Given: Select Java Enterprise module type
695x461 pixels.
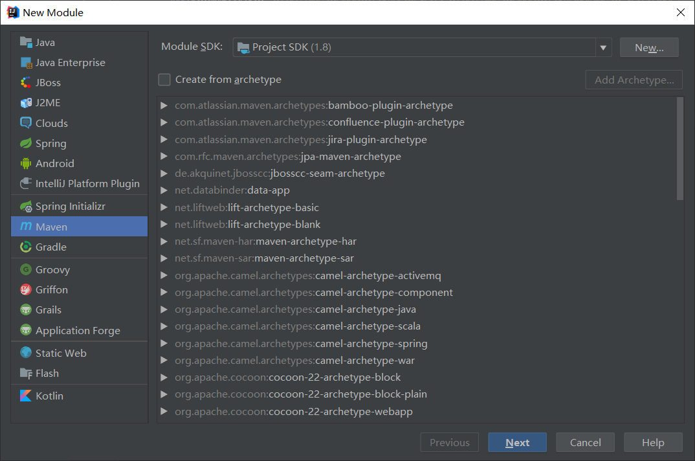Looking at the screenshot, I should tap(70, 63).
